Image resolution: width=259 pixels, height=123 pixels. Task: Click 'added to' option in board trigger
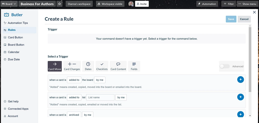point(74,80)
